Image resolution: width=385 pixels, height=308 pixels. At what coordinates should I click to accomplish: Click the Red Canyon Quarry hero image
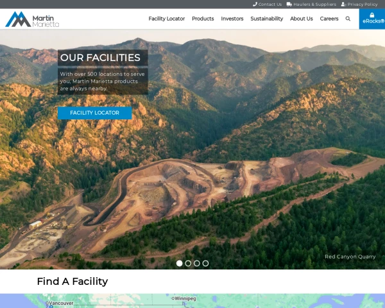[193, 172]
